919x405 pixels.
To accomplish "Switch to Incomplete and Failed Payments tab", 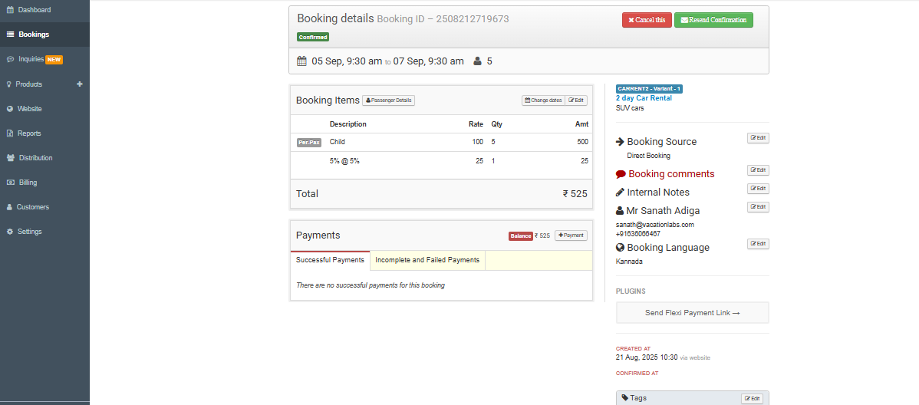I will click(427, 260).
